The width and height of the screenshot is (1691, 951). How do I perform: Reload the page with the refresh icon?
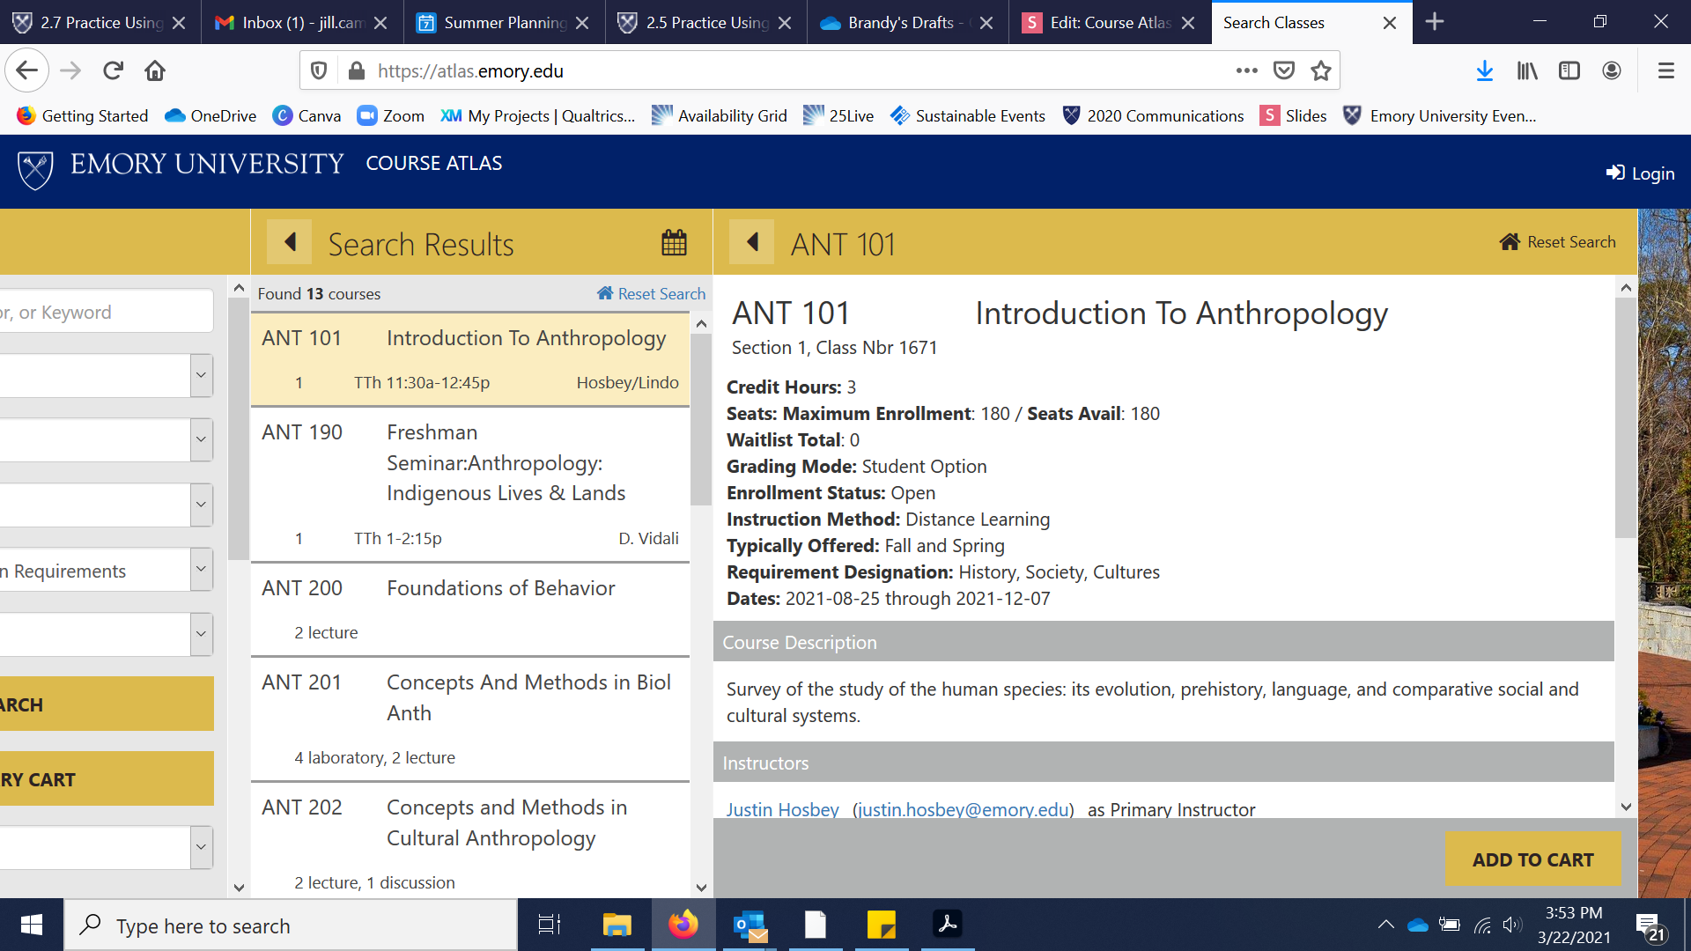[113, 70]
